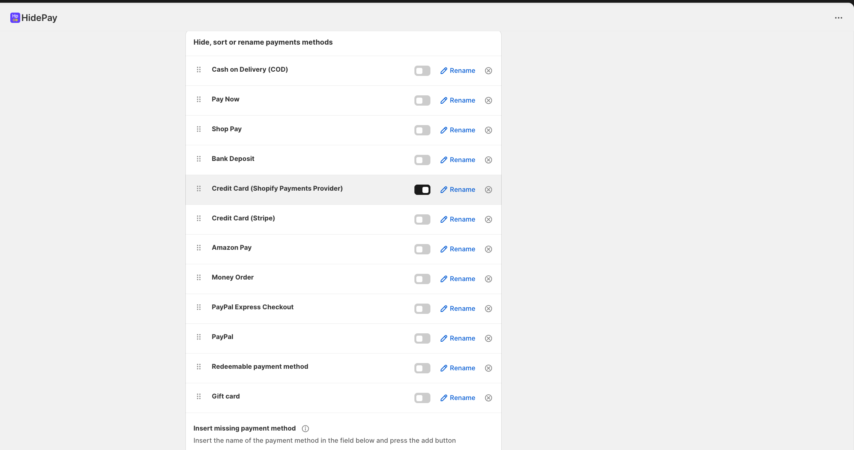Disable the Credit Card Shopify Payments toggle
Screen dimensions: 854x450
[x=422, y=190]
